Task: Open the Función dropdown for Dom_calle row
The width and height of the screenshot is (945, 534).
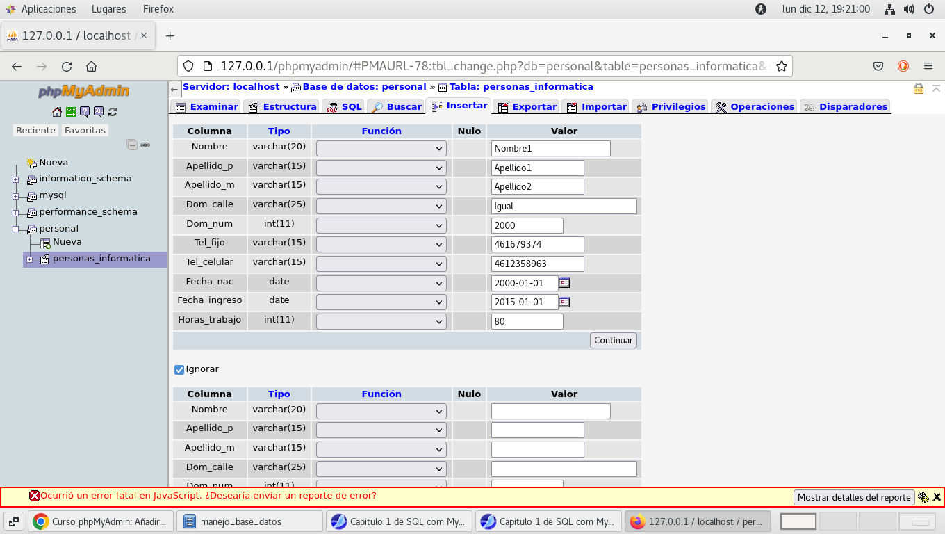Action: click(381, 207)
